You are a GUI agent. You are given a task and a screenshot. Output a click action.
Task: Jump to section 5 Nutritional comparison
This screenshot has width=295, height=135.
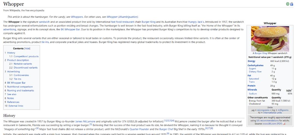[x=20, y=87]
